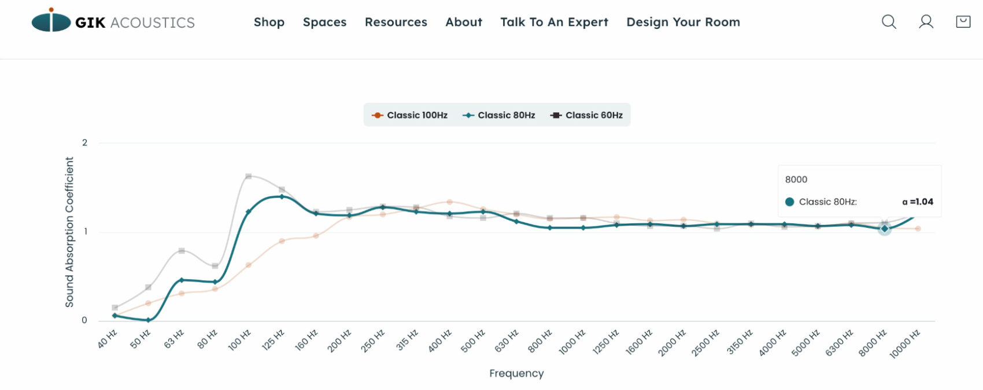Click the y-axis value 2

[x=84, y=142]
